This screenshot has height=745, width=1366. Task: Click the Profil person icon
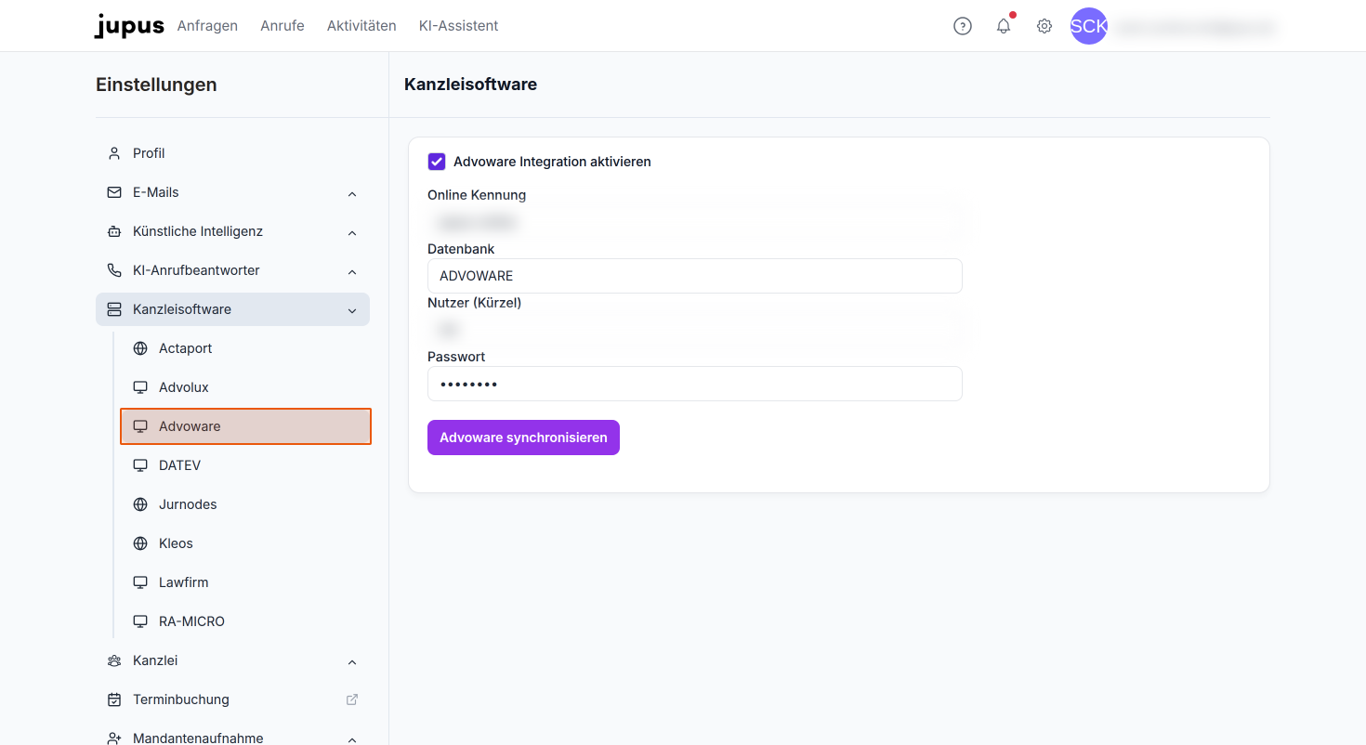point(114,153)
